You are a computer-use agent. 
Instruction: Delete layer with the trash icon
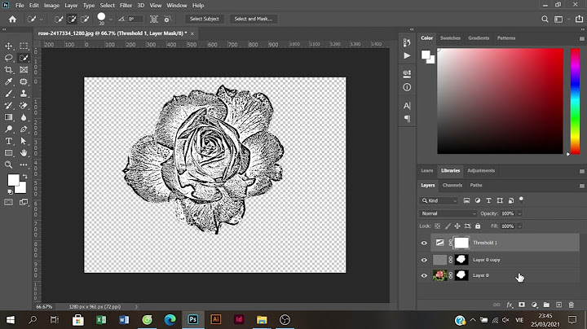[x=572, y=305]
